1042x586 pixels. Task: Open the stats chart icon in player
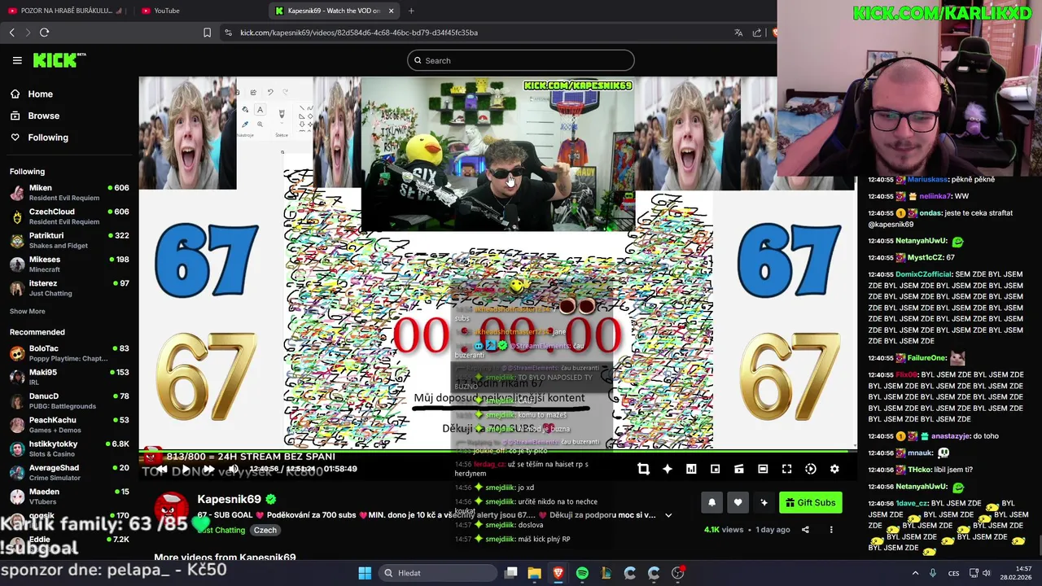tap(691, 469)
